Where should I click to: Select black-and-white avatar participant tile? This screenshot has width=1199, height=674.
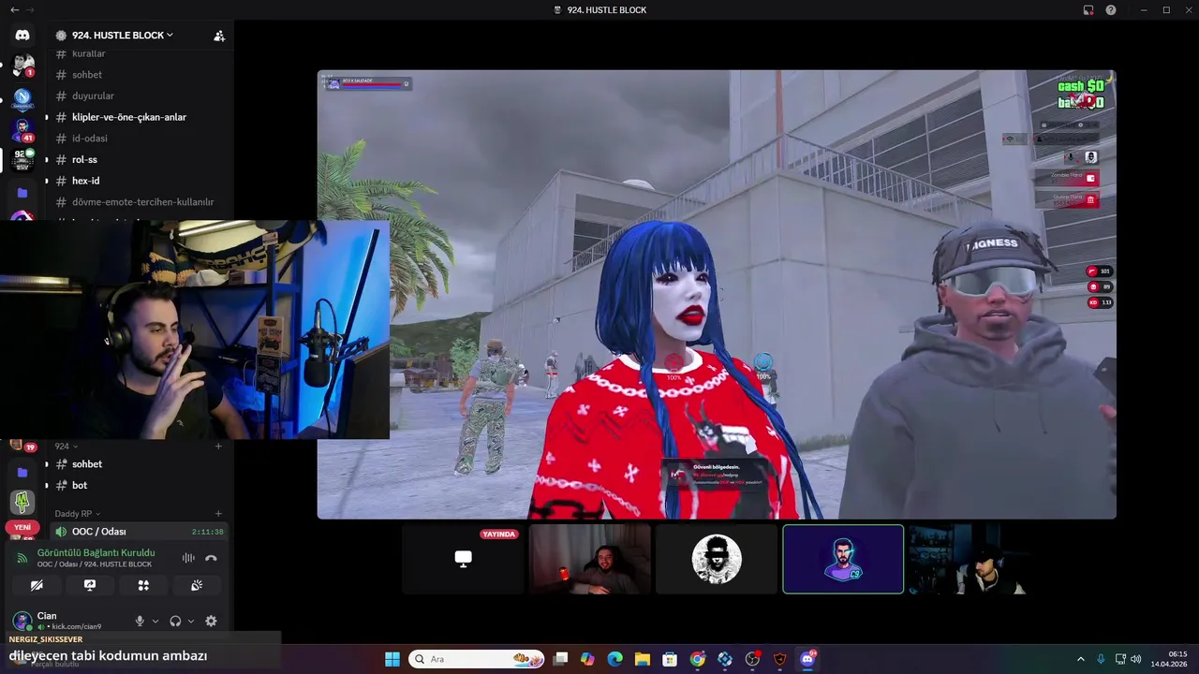(x=717, y=559)
